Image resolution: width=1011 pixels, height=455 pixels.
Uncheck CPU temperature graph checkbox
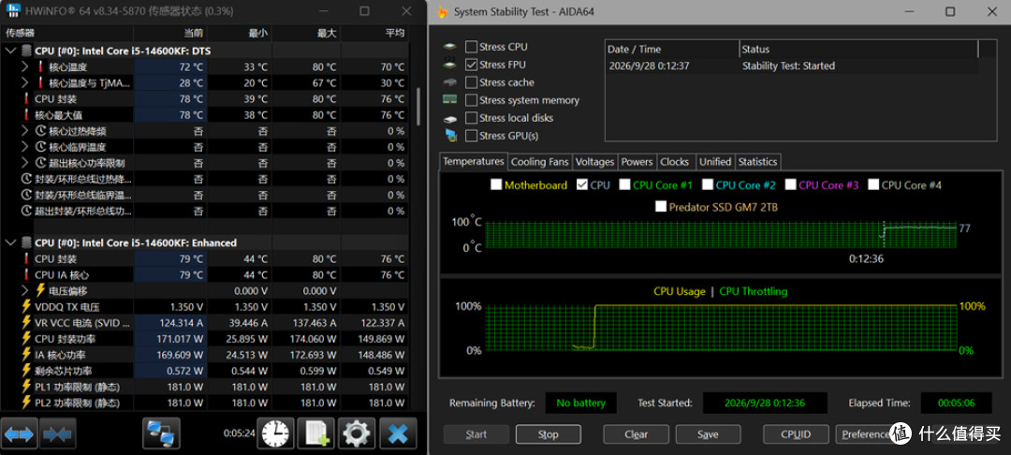click(x=582, y=185)
